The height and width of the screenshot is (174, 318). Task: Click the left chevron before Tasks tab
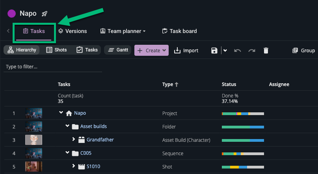pyautogui.click(x=8, y=31)
